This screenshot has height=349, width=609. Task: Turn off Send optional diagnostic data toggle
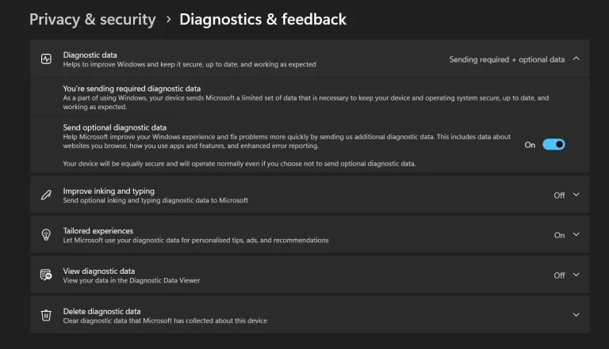[553, 145]
